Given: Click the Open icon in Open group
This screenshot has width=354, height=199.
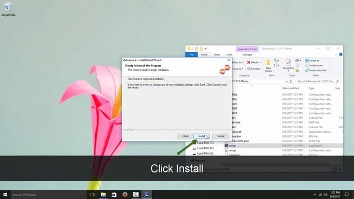Looking at the screenshot, I should pyautogui.click(x=298, y=60).
